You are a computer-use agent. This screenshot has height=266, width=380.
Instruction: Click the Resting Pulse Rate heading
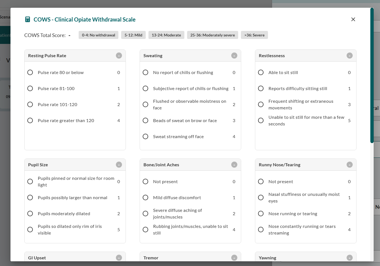pyautogui.click(x=47, y=56)
